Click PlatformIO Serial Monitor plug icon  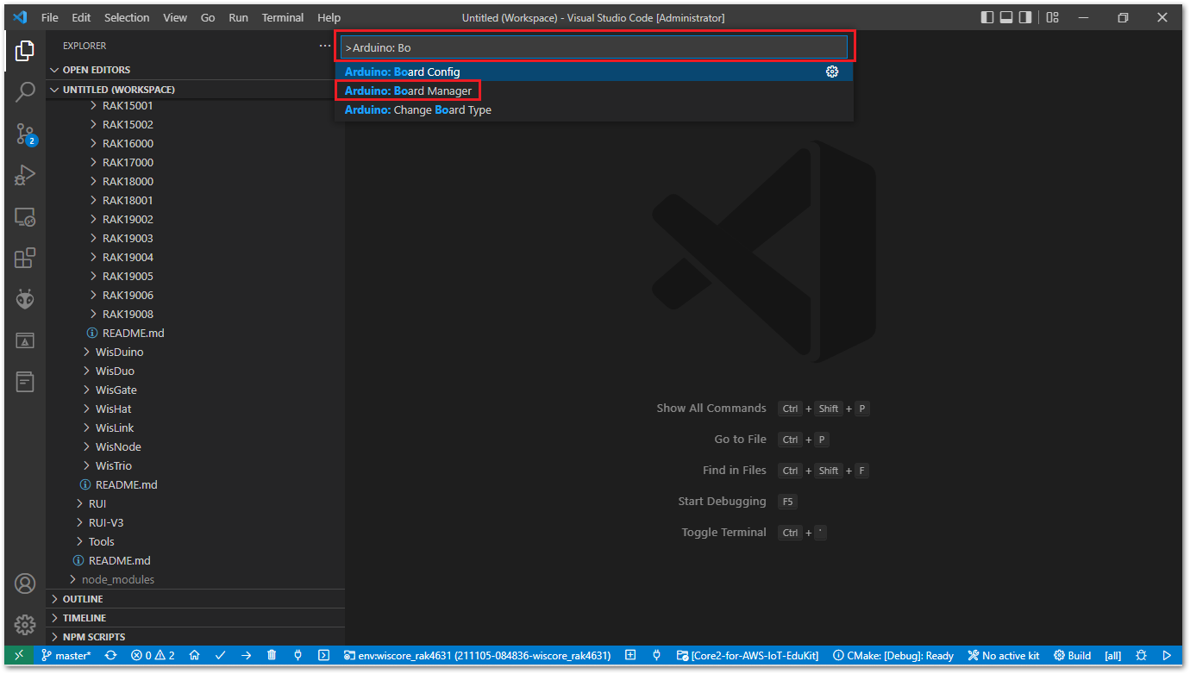[x=297, y=655]
